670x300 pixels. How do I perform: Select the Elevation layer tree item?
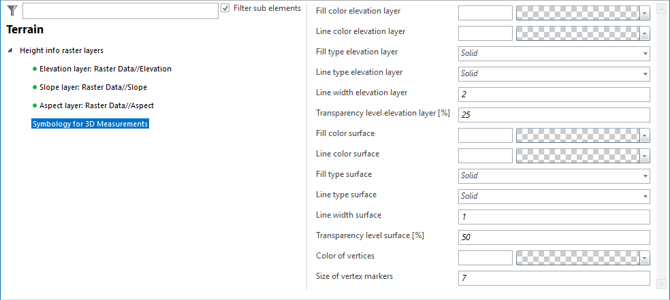pyautogui.click(x=105, y=69)
